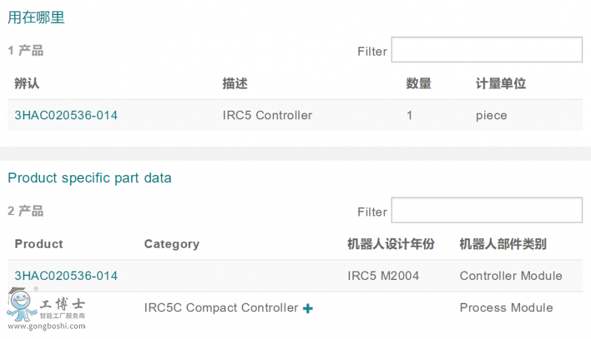Sort by the 计量单位 column header
The image size is (591, 339).
[x=501, y=84]
